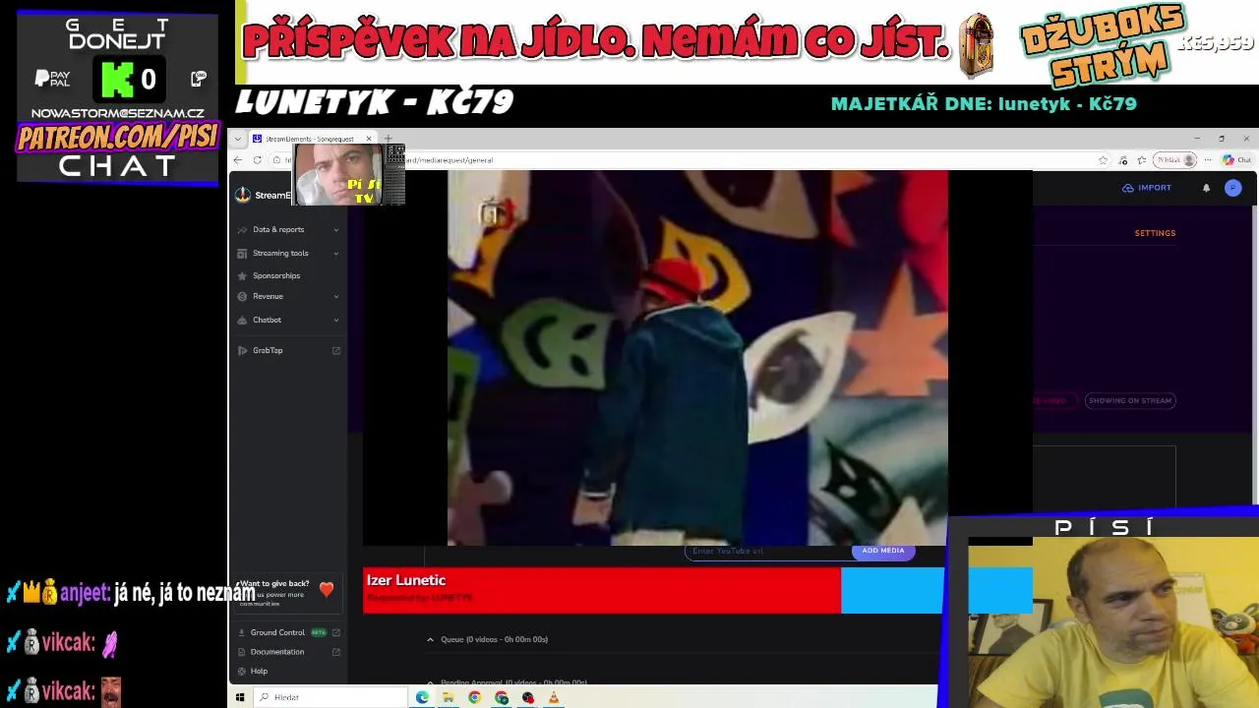Open new browser tab plus button
Screen dimensions: 1259x708
389,139
